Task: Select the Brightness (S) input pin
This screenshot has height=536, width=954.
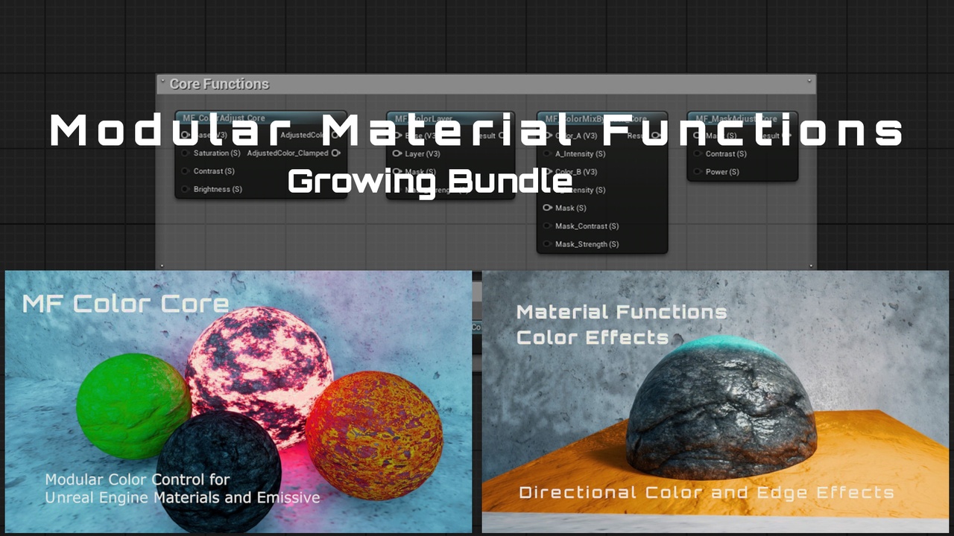Action: click(x=185, y=189)
